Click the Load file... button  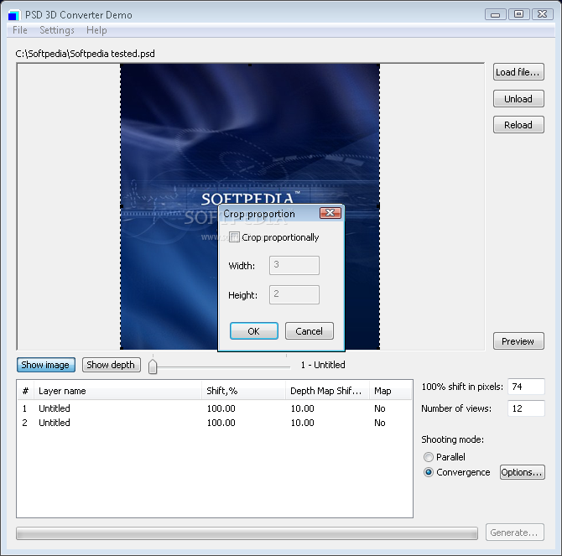tap(518, 72)
